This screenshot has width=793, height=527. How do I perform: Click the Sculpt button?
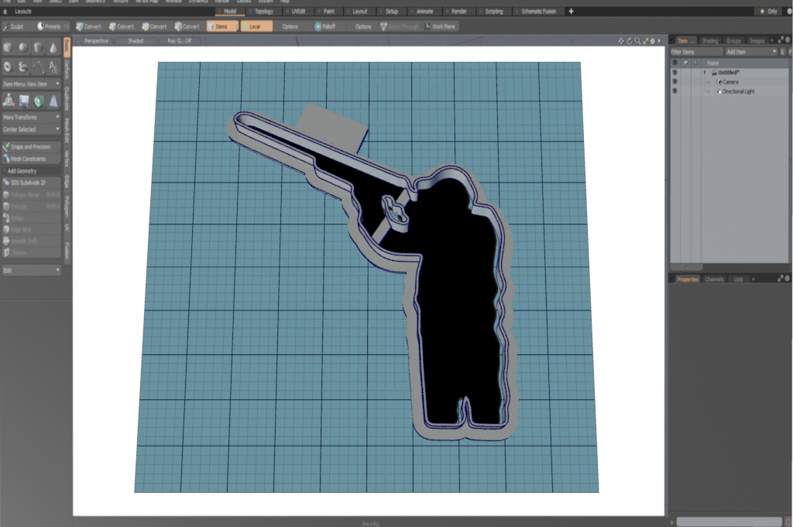coord(17,26)
